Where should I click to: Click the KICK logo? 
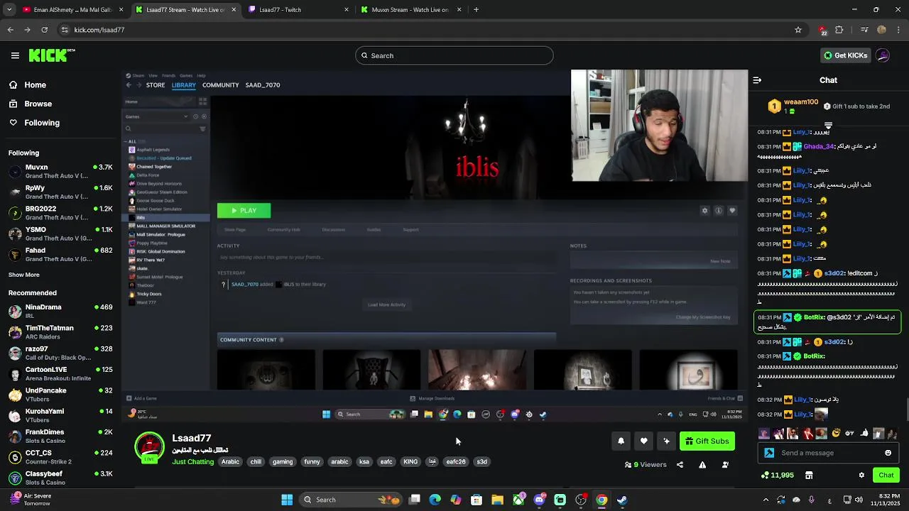[x=51, y=55]
